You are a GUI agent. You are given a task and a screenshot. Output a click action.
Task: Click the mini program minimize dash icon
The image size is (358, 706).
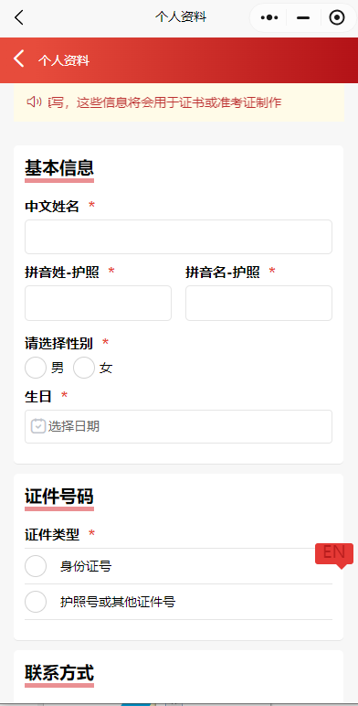pos(303,17)
